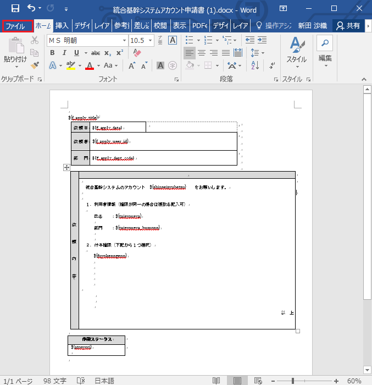Center align text
Screen dimensions: 372x385
tap(202, 53)
